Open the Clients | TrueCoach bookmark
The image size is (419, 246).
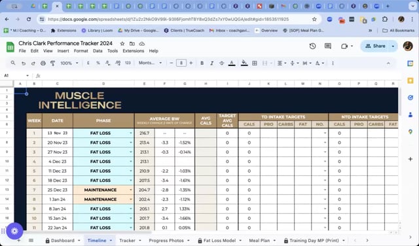pyautogui.click(x=184, y=31)
